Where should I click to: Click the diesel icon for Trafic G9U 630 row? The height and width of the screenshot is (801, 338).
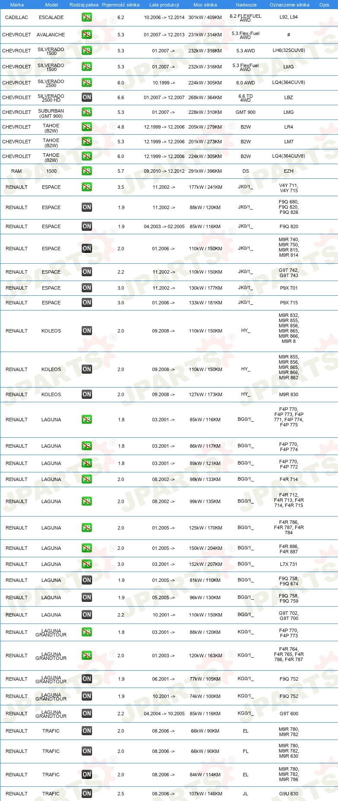point(86,794)
